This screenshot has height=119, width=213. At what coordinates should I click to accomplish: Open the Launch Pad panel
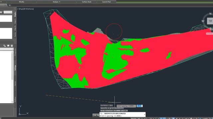(x=106, y=2)
